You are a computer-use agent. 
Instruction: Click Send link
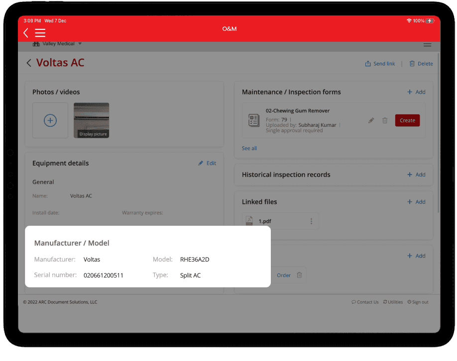(380, 64)
